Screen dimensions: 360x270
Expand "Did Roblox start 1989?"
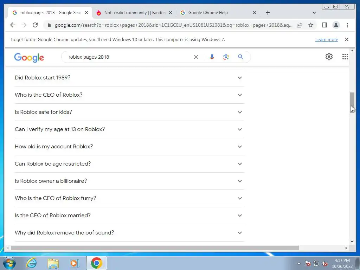129,78
